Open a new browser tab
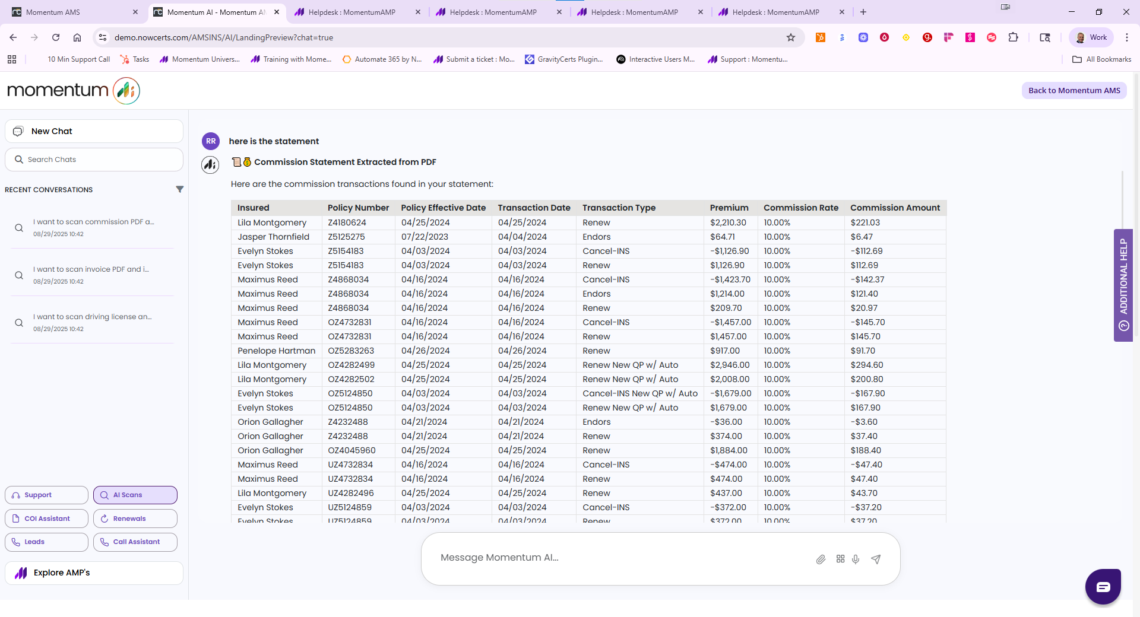Viewport: 1140px width, 617px height. pyautogui.click(x=863, y=12)
